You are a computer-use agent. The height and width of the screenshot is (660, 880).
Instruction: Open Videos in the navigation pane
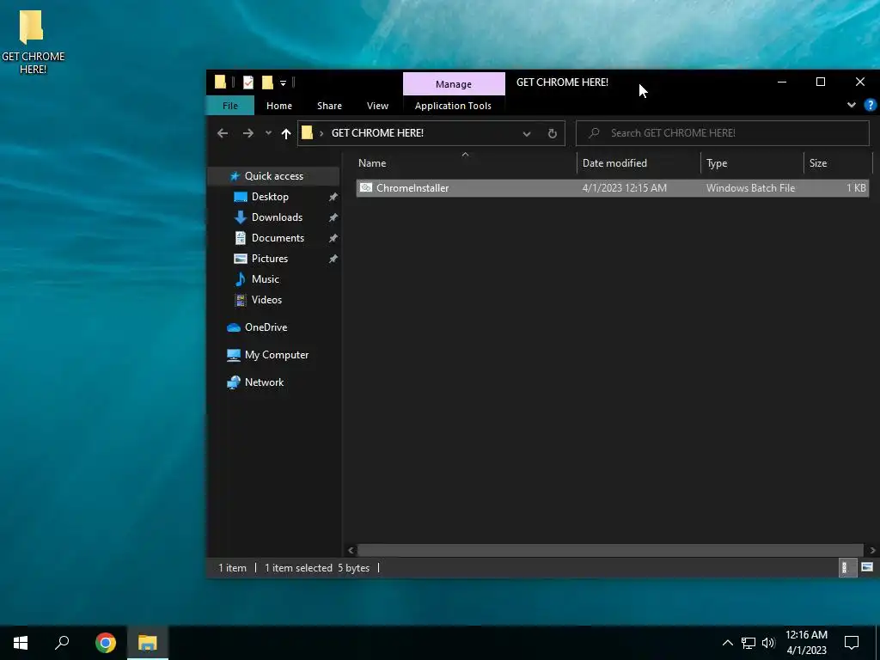click(x=266, y=300)
